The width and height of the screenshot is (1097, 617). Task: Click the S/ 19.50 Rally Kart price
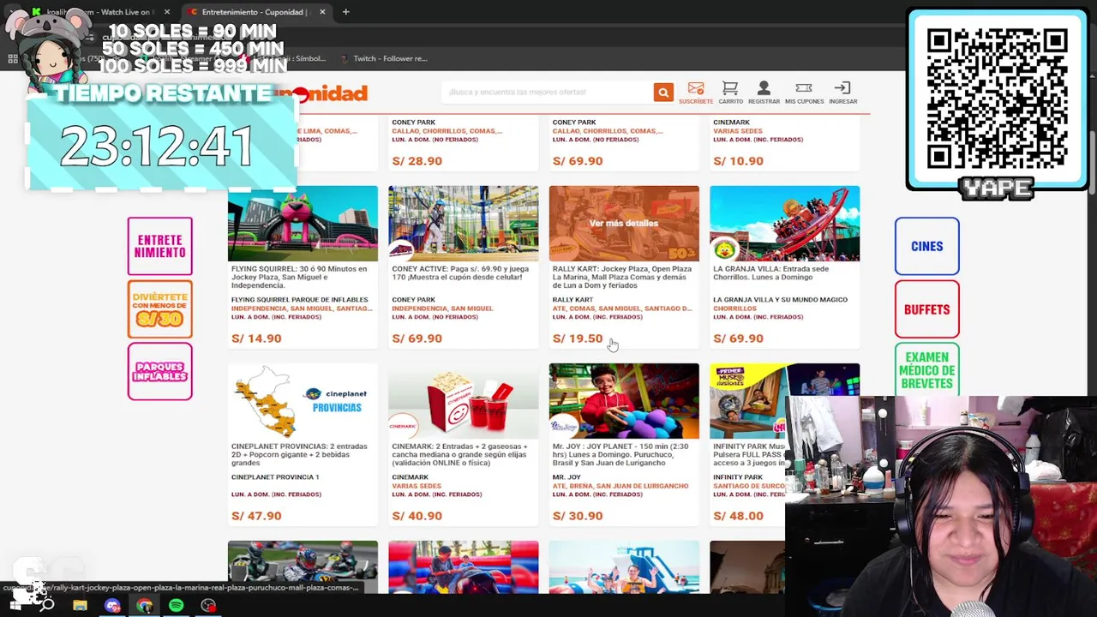[578, 338]
